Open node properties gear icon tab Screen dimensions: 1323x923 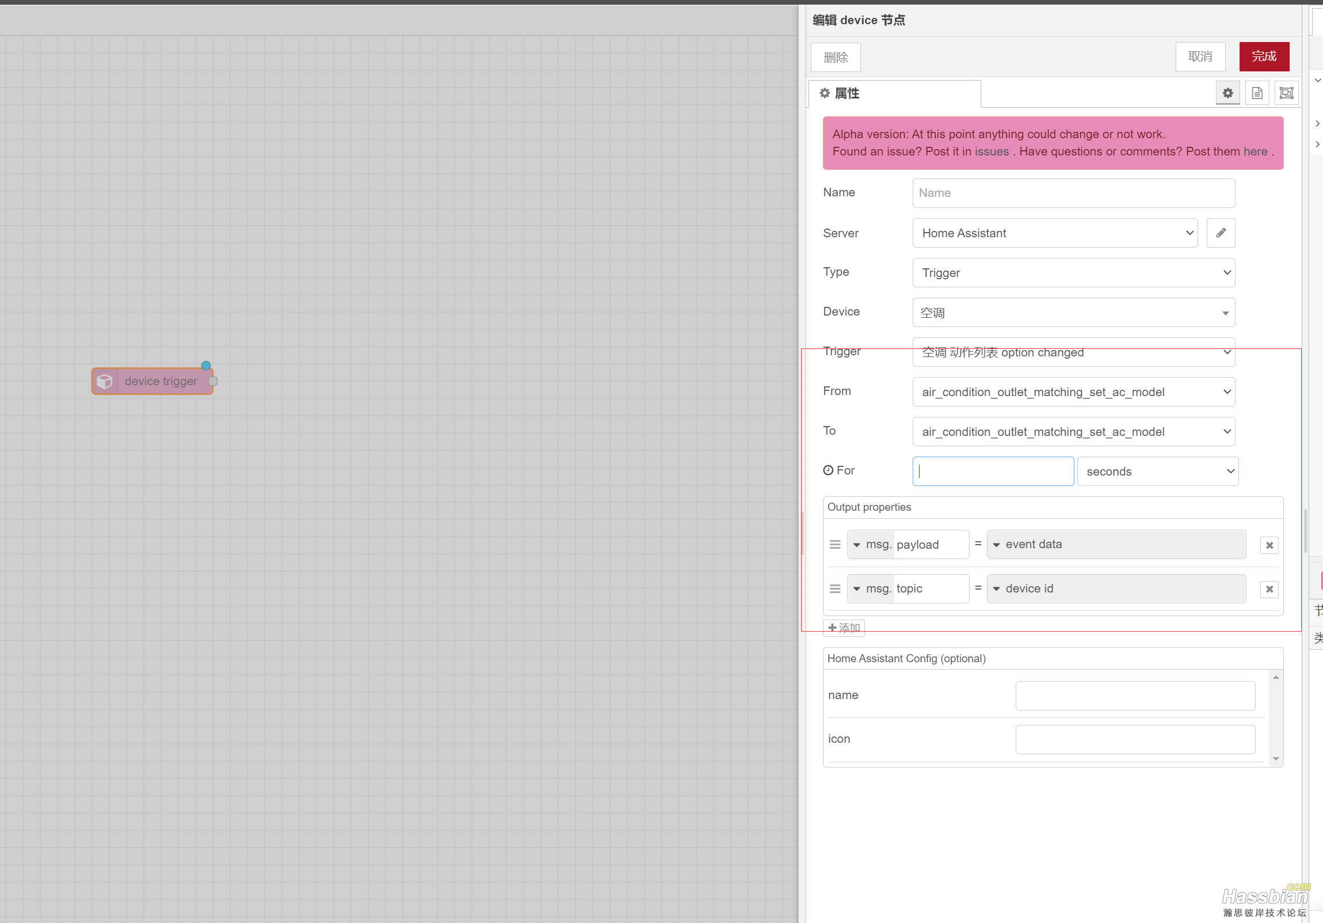[x=1227, y=93]
